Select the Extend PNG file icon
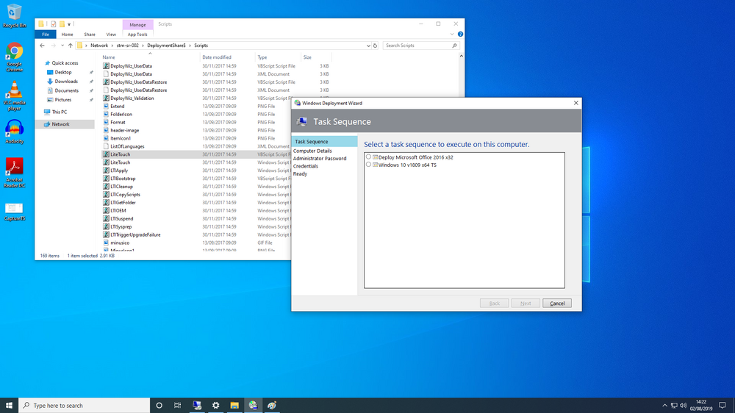The height and width of the screenshot is (413, 735). pyautogui.click(x=106, y=106)
